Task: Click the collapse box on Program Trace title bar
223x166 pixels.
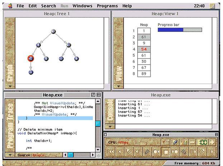Action: pos(99,95)
